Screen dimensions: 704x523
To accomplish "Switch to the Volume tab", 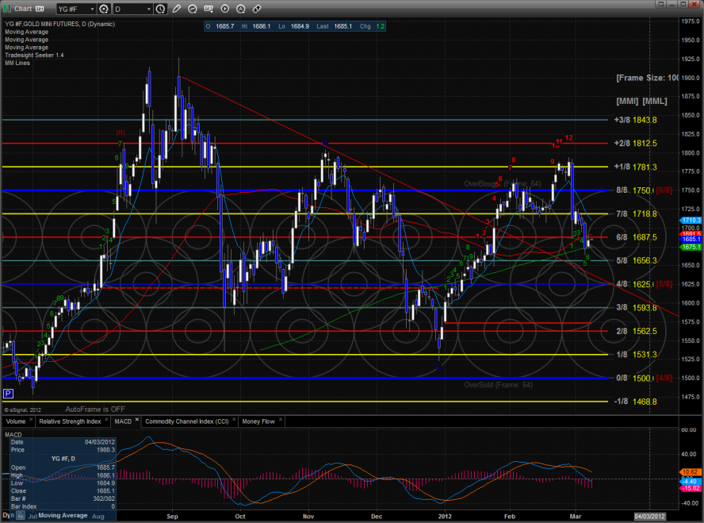I will tap(17, 421).
